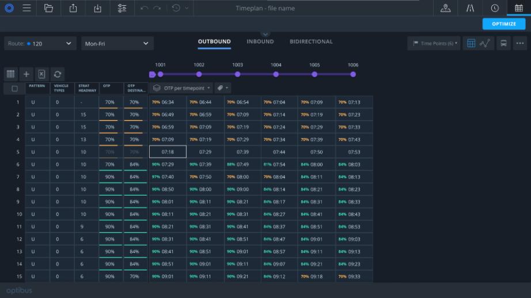Open the Time Points (6) dropdown
The image size is (531, 298).
[x=434, y=44]
